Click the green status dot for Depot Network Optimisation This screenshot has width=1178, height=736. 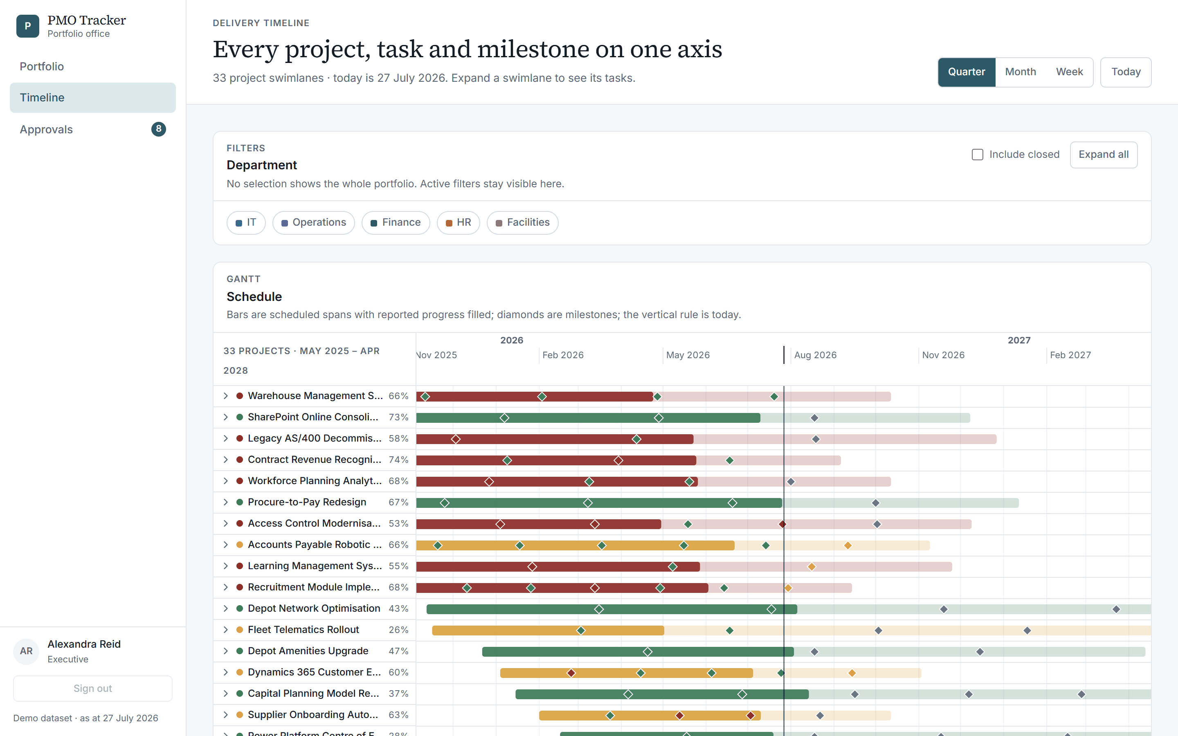click(240, 608)
